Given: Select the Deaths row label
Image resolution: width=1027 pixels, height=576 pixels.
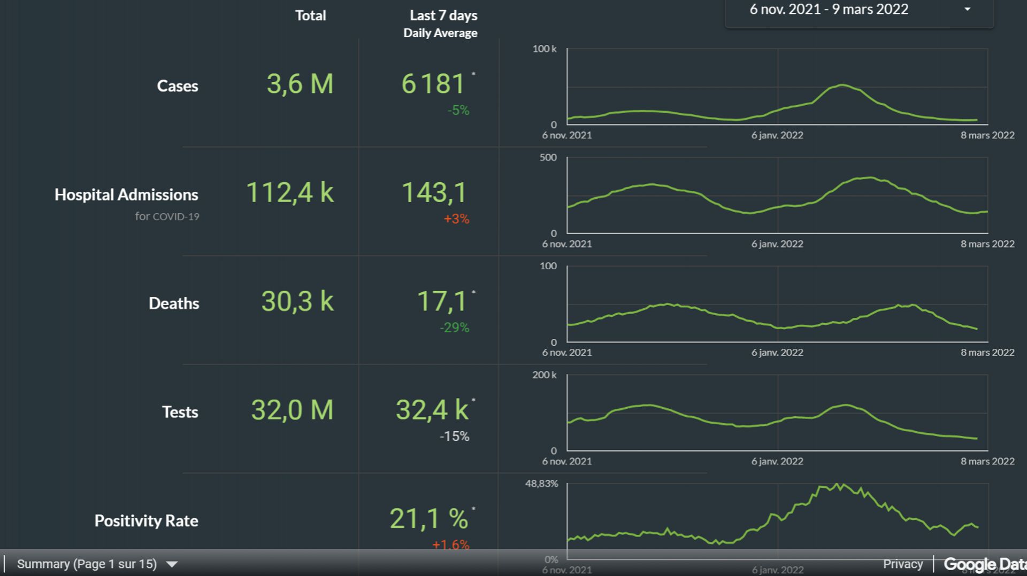Looking at the screenshot, I should (x=174, y=303).
